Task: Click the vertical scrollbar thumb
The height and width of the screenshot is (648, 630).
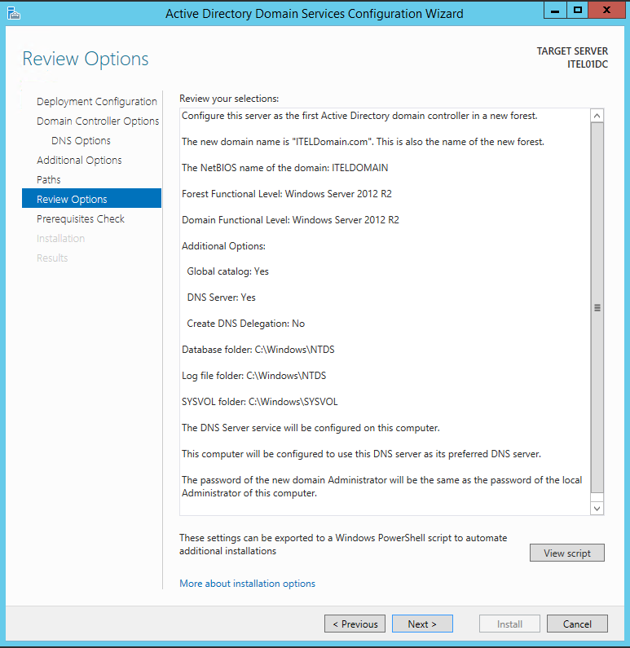Action: 597,307
